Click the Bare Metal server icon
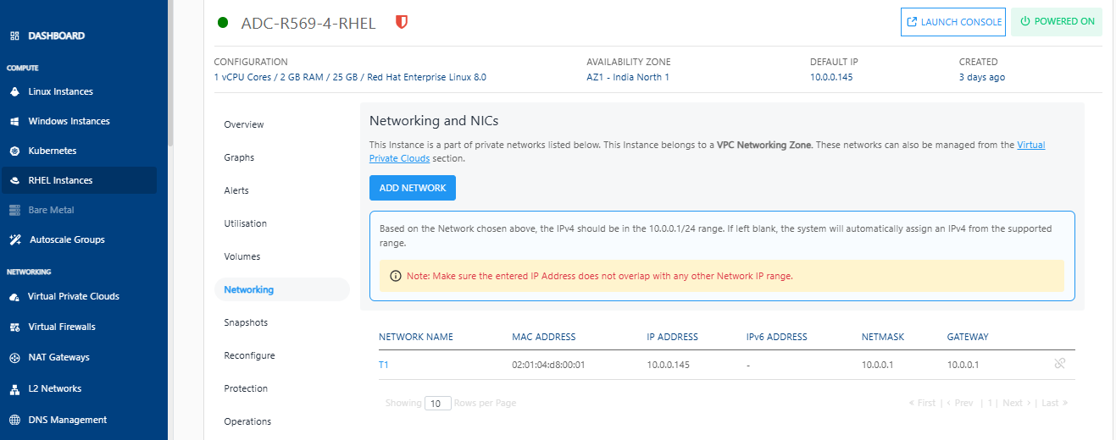 (14, 210)
